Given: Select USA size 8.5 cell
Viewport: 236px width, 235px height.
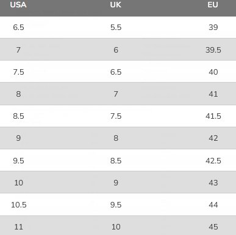Looking at the screenshot, I should coord(18,116).
